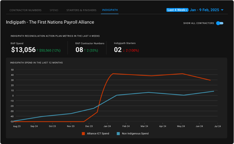Click the Nov 23 x-axis label
The height and width of the screenshot is (144, 234).
click(71, 126)
